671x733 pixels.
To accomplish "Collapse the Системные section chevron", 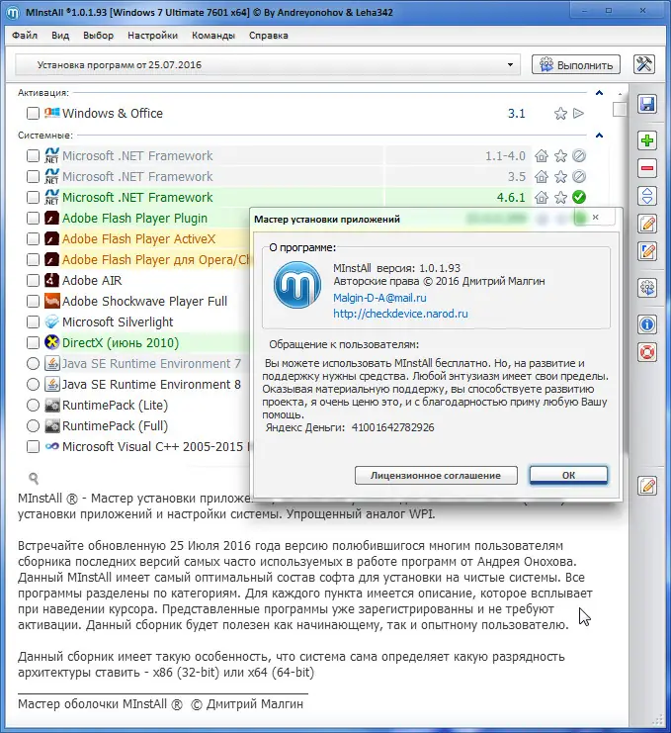I will (x=599, y=136).
